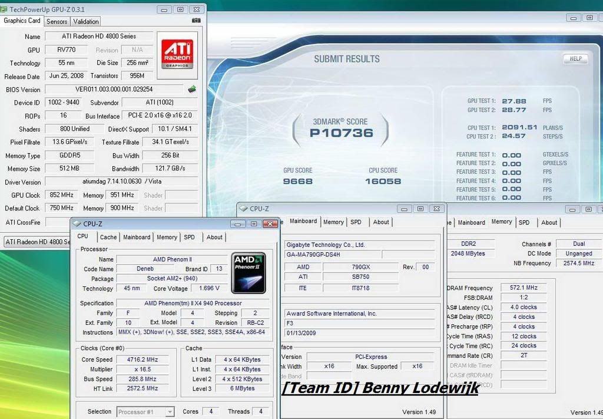
Task: Click the GPU clock value 852 MHz
Action: (61, 195)
